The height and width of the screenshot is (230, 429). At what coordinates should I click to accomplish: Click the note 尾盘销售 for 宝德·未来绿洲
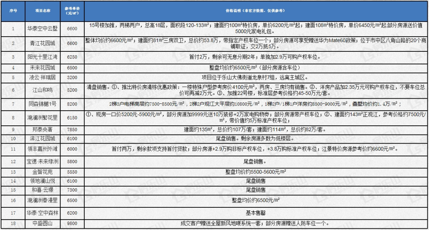256,161
